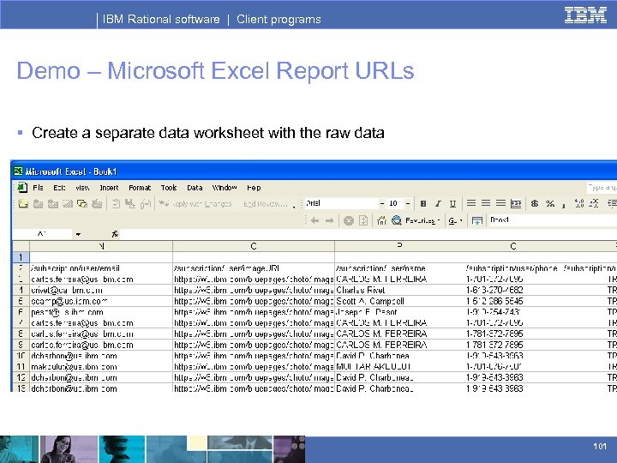Click Reply with Changes button
617x463 pixels.
[195, 204]
